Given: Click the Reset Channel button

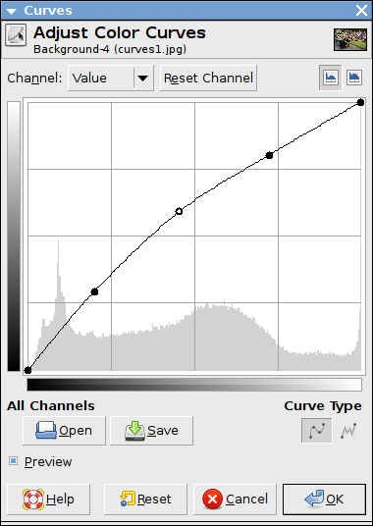Looking at the screenshot, I should (x=208, y=79).
